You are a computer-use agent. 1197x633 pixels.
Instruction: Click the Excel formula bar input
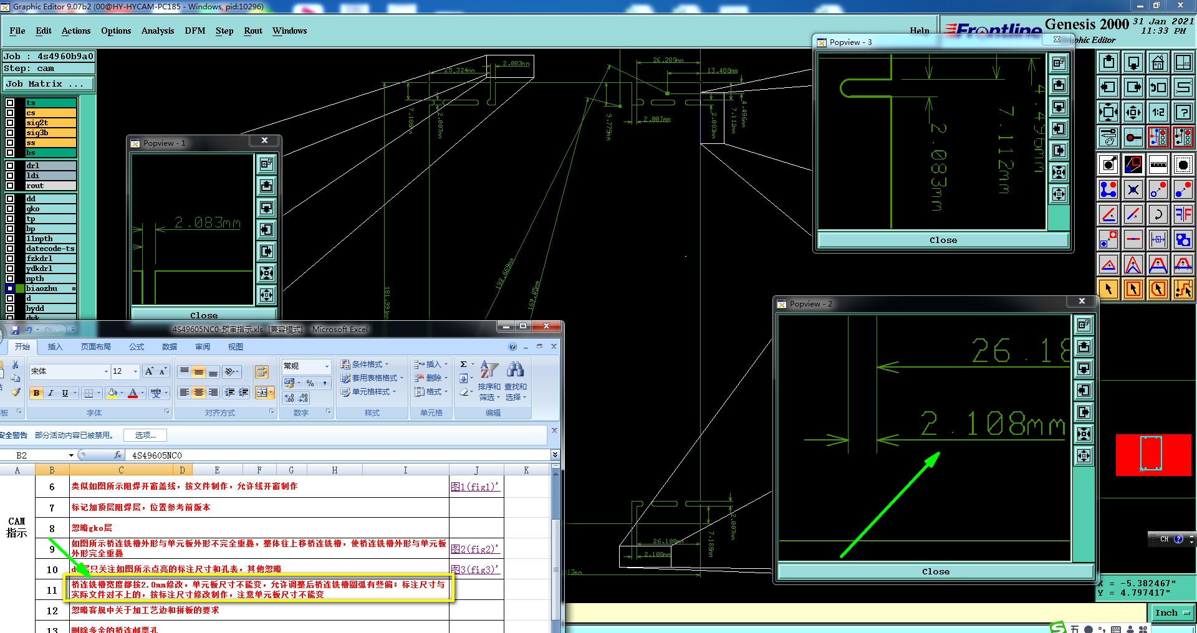point(337,455)
